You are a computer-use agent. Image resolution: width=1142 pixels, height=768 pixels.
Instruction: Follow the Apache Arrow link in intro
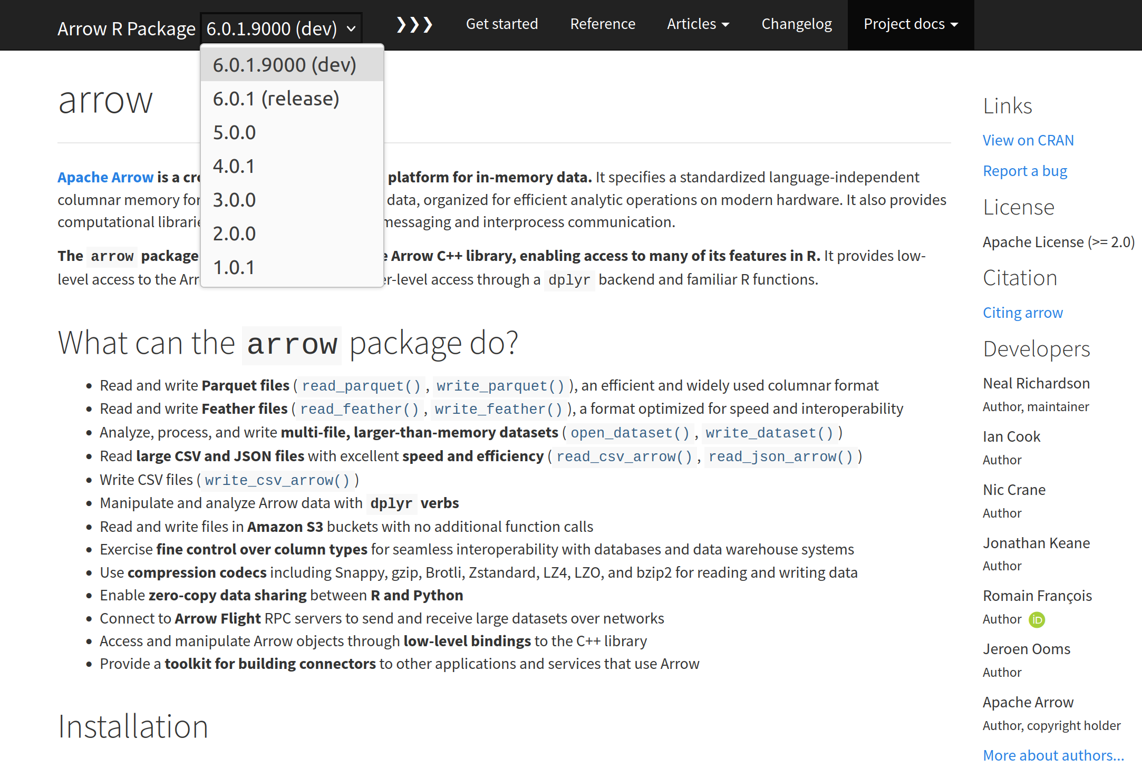pyautogui.click(x=105, y=177)
